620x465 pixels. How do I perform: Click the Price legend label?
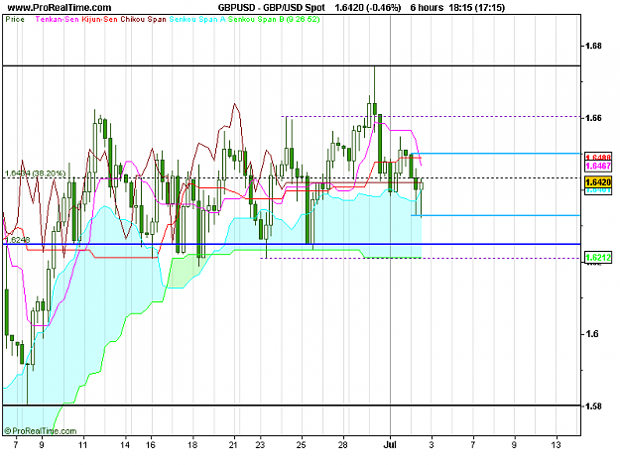(15, 19)
